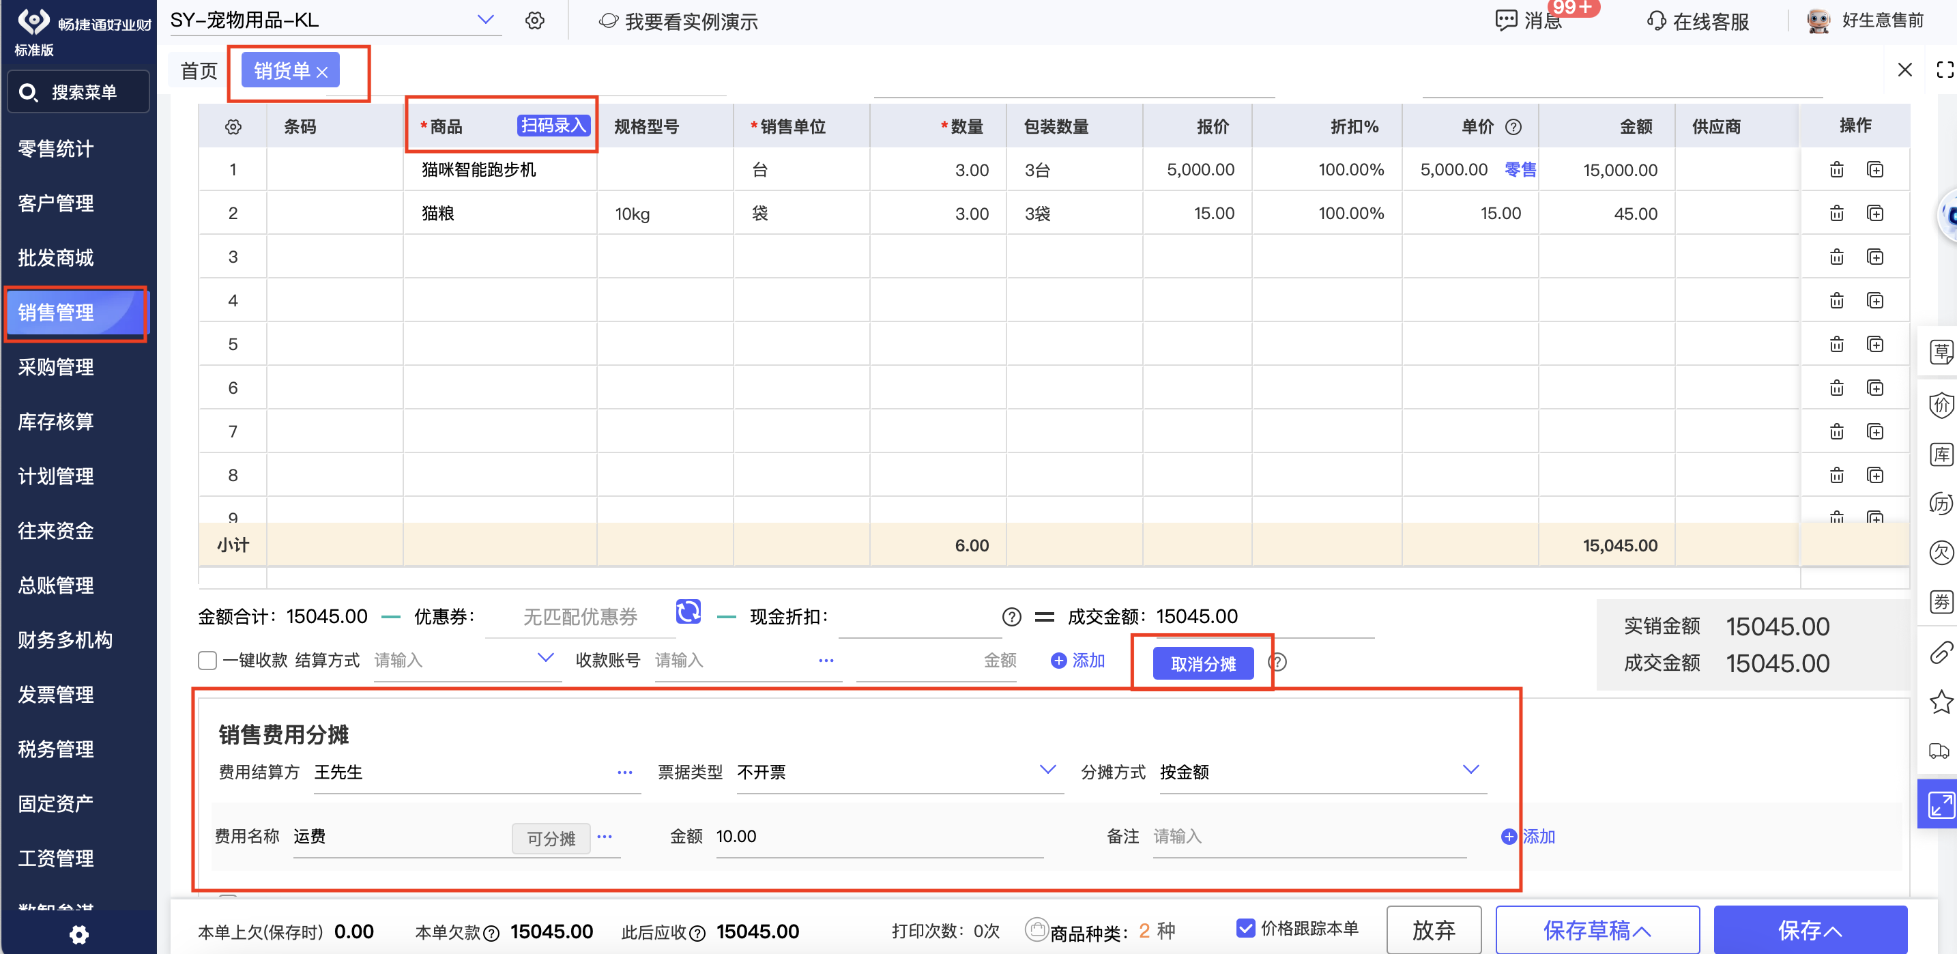The image size is (1957, 954).
Task: Delete row 1 with trash icon
Action: pyautogui.click(x=1836, y=169)
